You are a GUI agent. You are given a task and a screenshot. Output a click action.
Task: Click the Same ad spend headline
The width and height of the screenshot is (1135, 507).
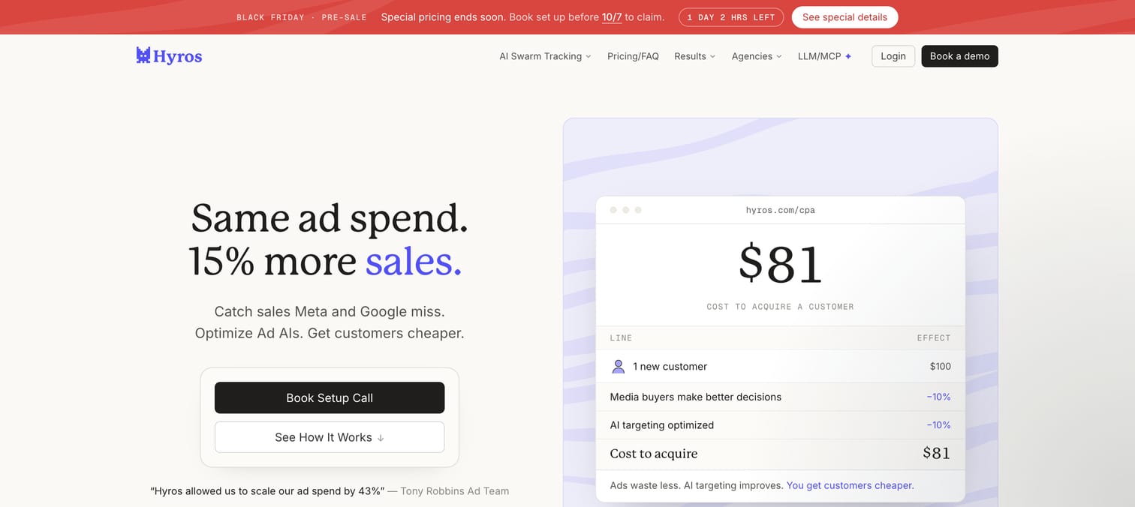pyautogui.click(x=330, y=218)
